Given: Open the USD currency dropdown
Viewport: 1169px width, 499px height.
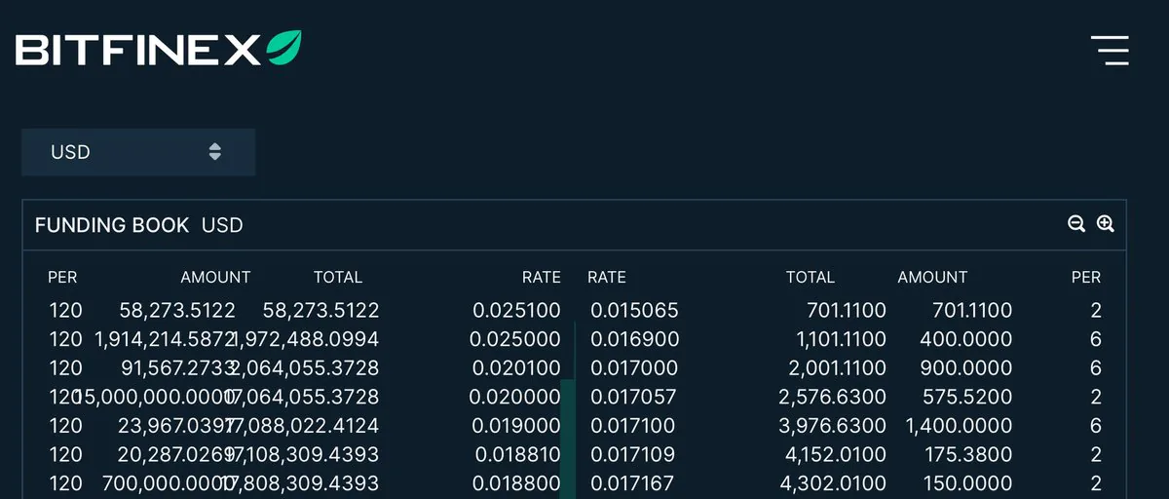Looking at the screenshot, I should [138, 152].
